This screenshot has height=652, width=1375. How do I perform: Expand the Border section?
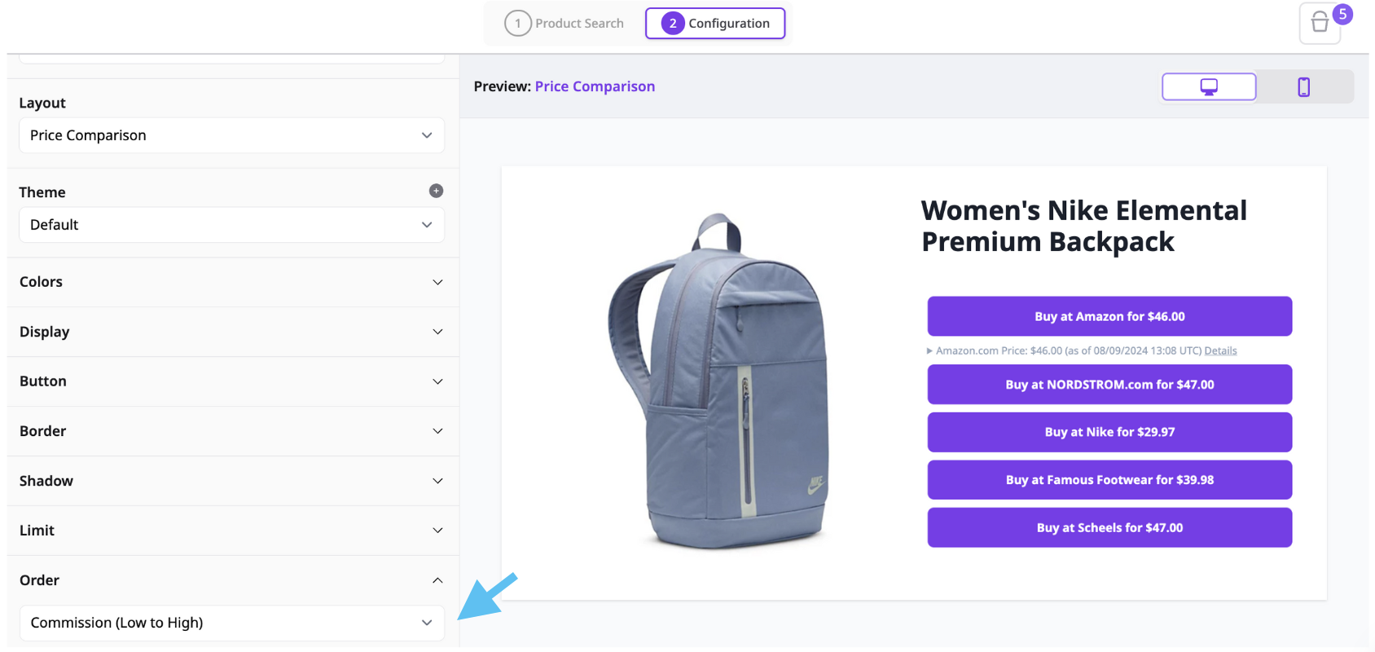(233, 431)
